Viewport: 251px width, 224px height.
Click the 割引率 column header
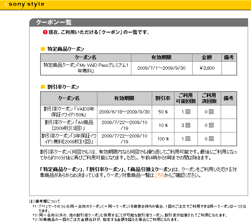[163, 98]
